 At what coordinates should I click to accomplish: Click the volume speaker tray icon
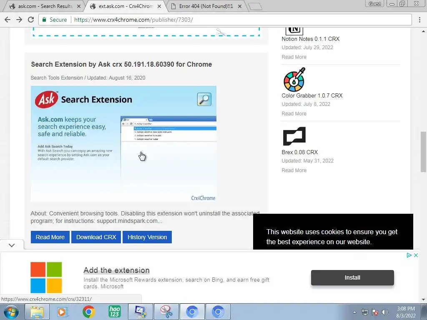pyautogui.click(x=384, y=312)
